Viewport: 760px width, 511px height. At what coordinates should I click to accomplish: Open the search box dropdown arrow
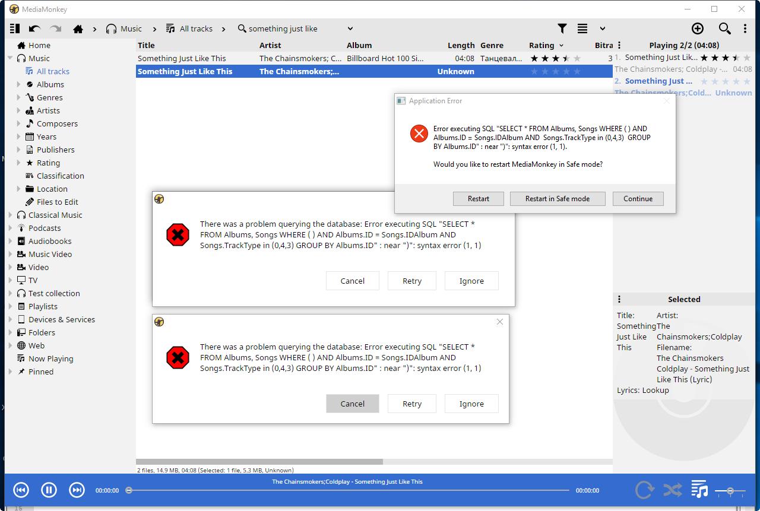350,28
